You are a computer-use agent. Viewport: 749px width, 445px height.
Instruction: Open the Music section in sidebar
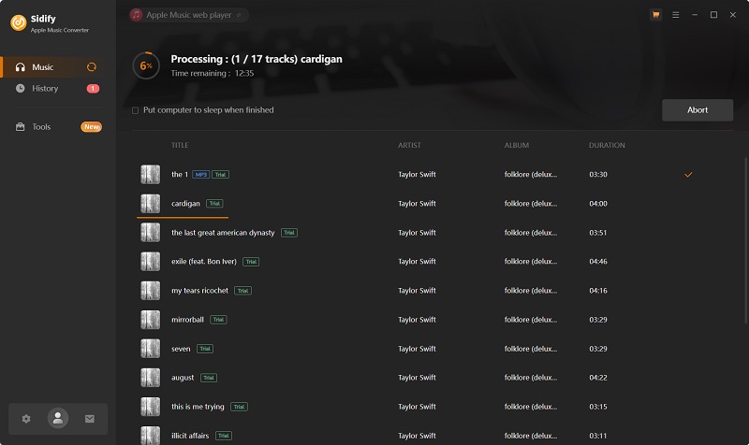click(x=51, y=67)
